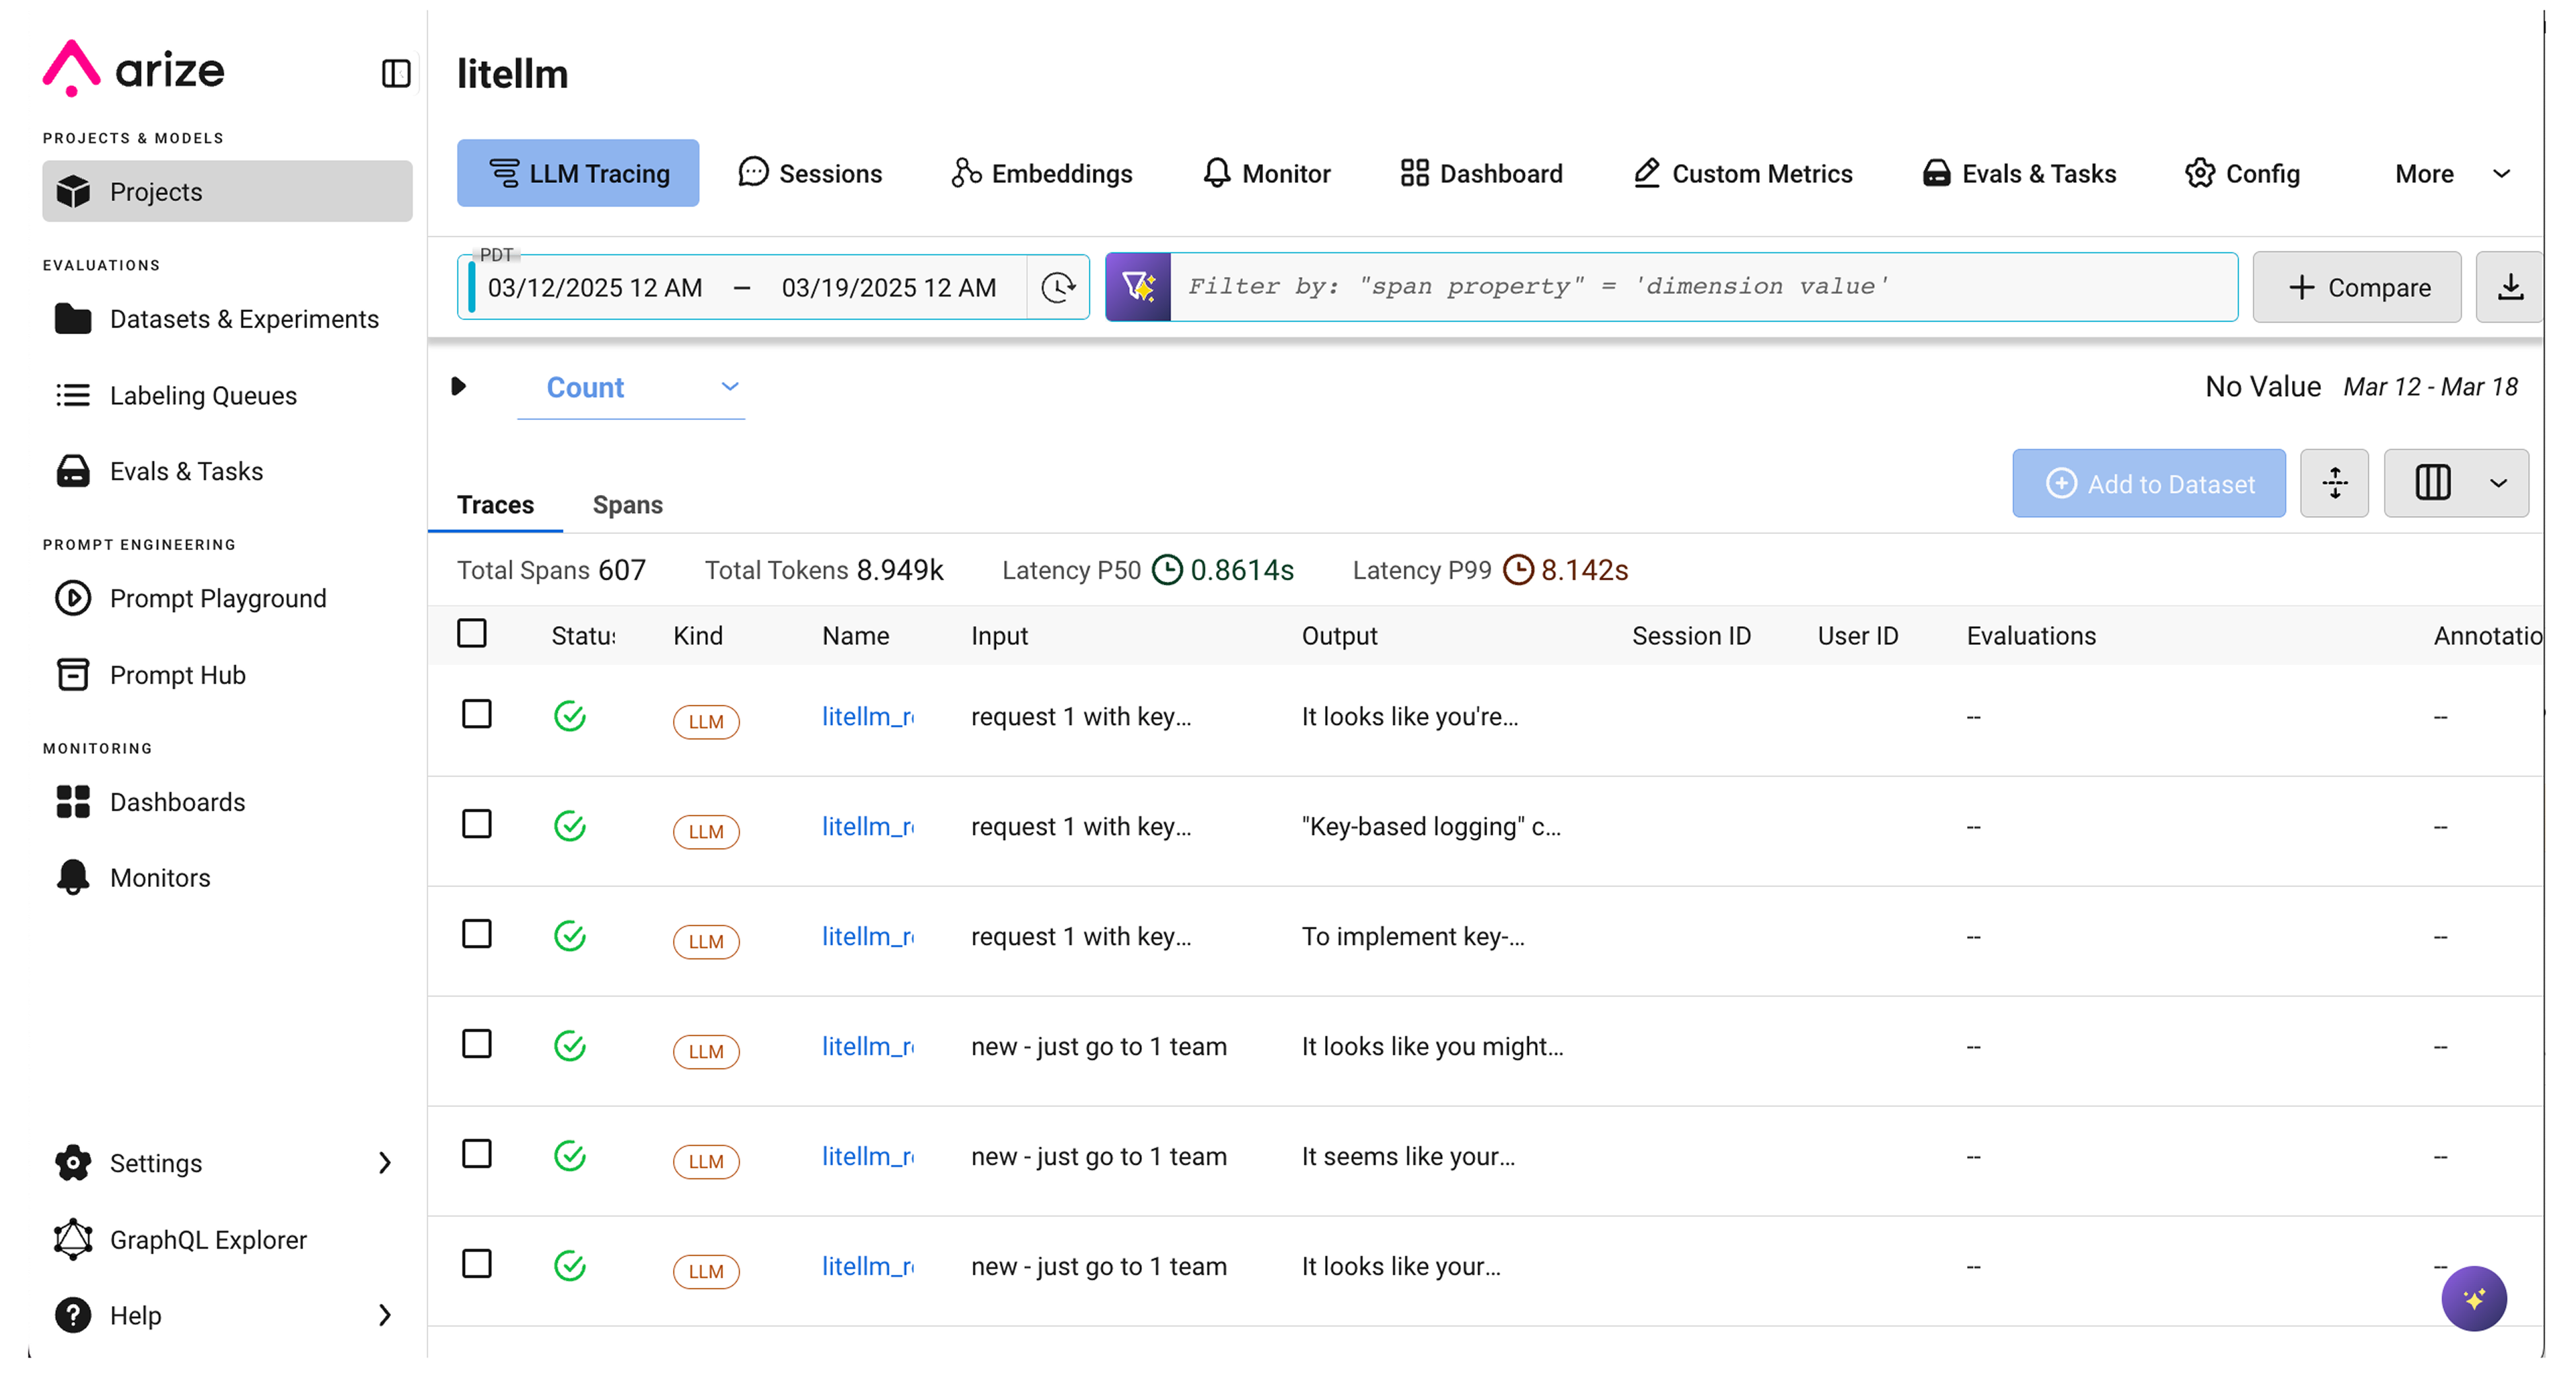Open GraphQL Explorer in sidebar
This screenshot has height=1384, width=2576.
(208, 1239)
